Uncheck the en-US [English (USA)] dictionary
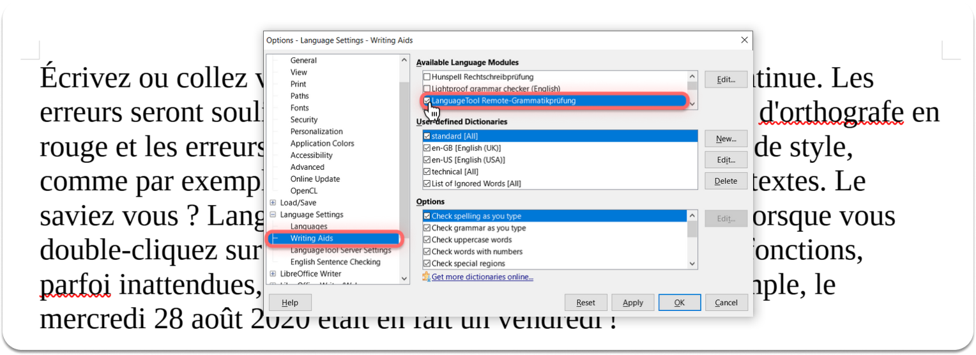This screenshot has height=355, width=976. click(427, 160)
